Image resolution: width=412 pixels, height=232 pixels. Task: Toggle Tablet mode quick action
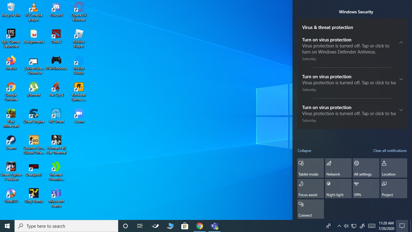point(311,168)
